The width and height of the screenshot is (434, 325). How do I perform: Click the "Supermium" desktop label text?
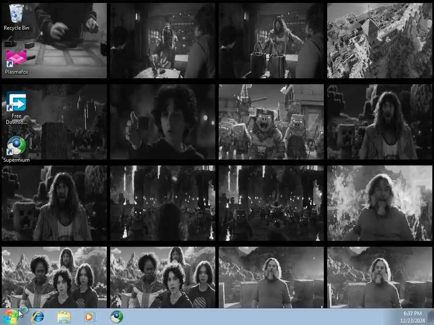tap(17, 160)
